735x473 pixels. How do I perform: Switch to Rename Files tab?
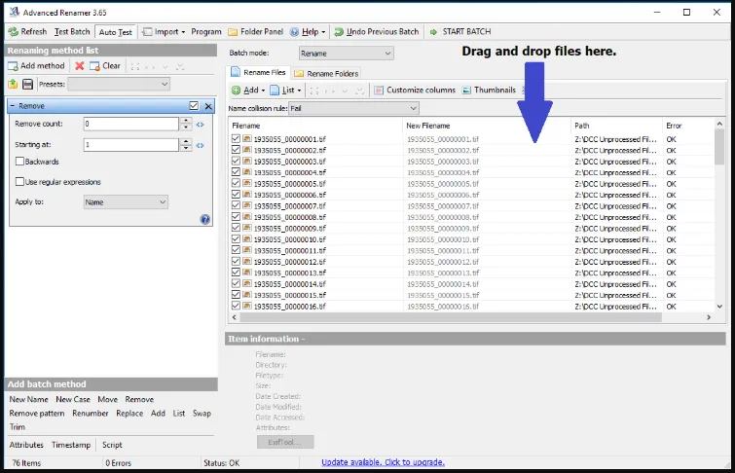click(258, 72)
